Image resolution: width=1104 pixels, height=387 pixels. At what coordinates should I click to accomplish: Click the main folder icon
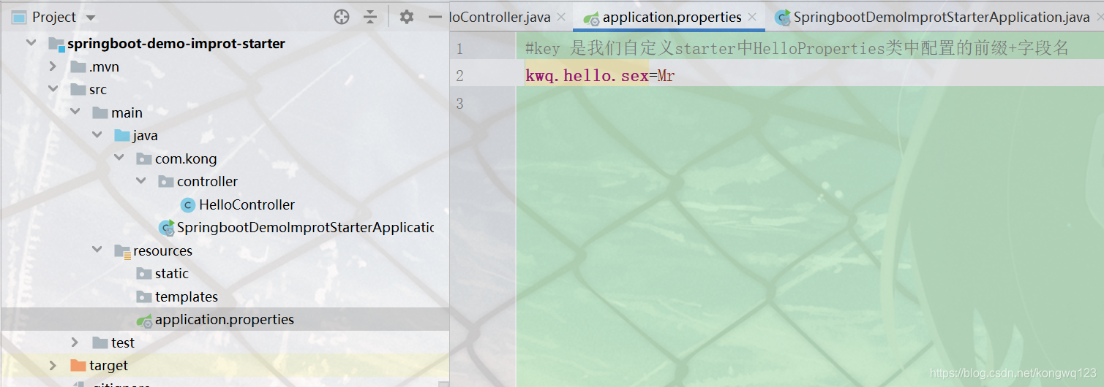pos(100,113)
